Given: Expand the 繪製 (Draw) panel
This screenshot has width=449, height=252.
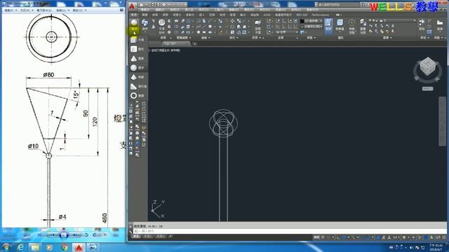Looking at the screenshot, I should pos(205,38).
